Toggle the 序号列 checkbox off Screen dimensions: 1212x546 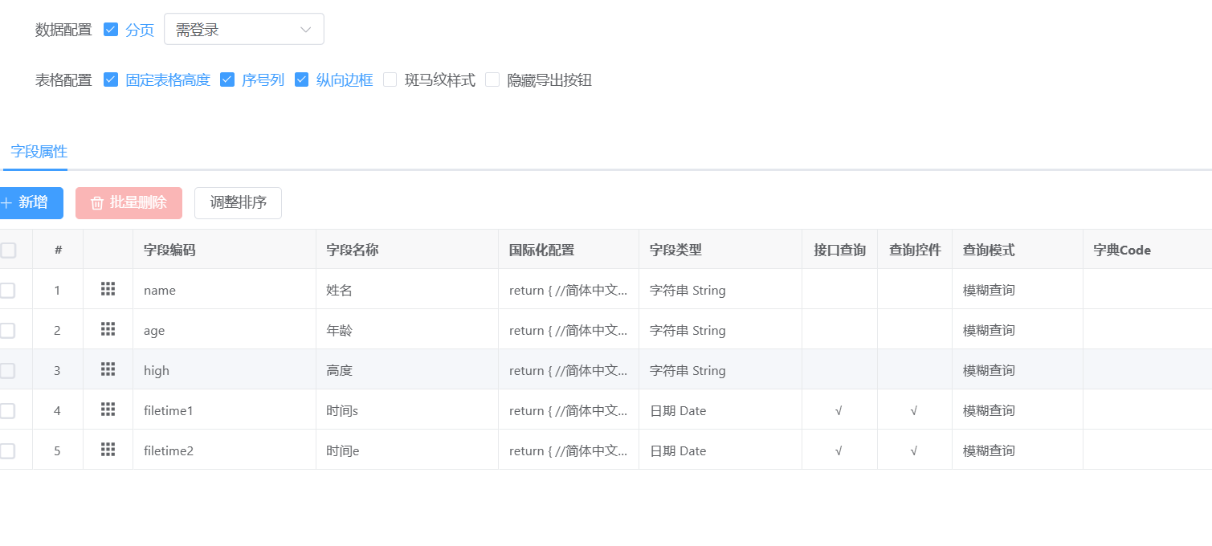click(227, 79)
